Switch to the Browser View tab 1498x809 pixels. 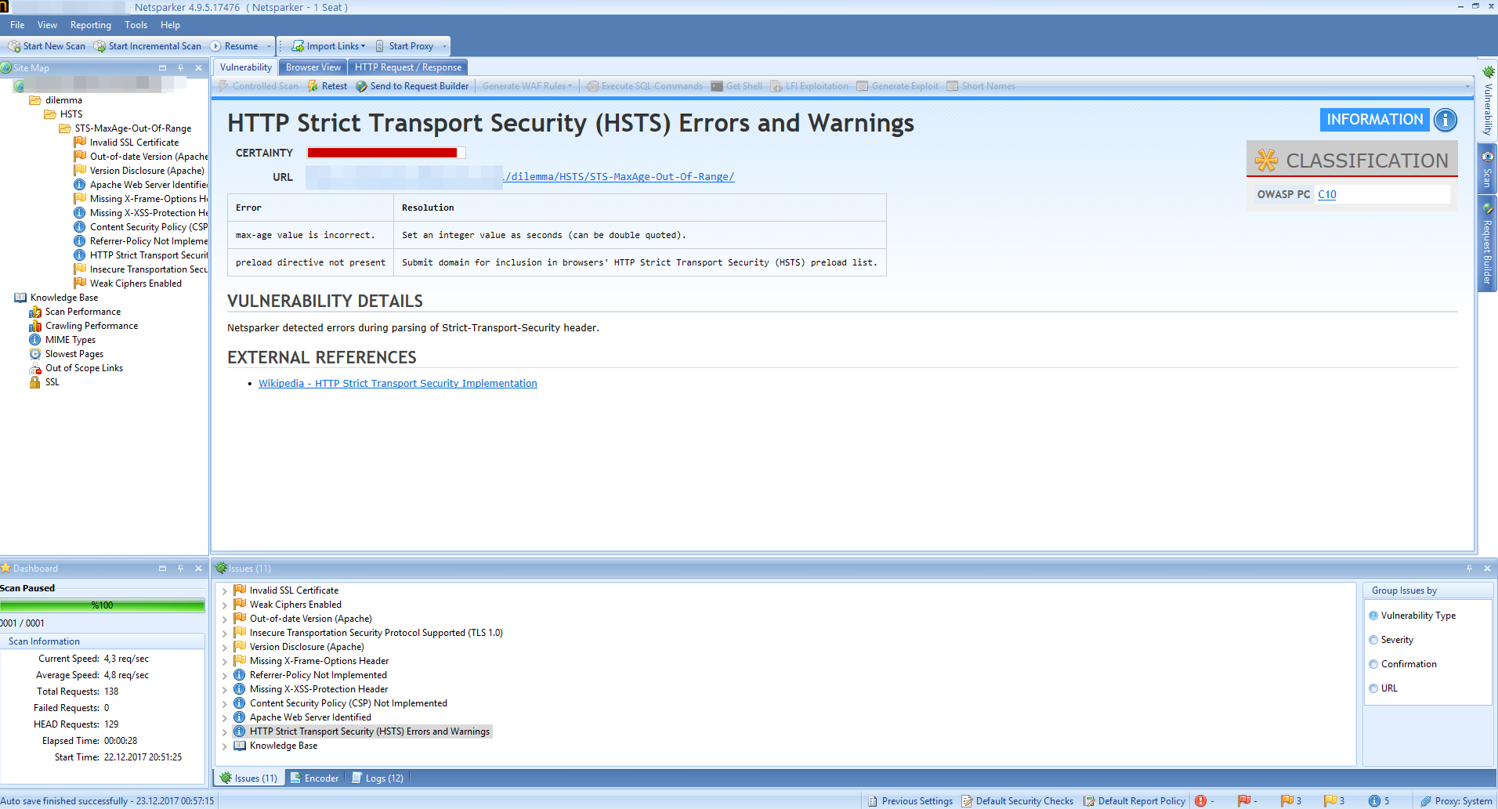pyautogui.click(x=312, y=67)
